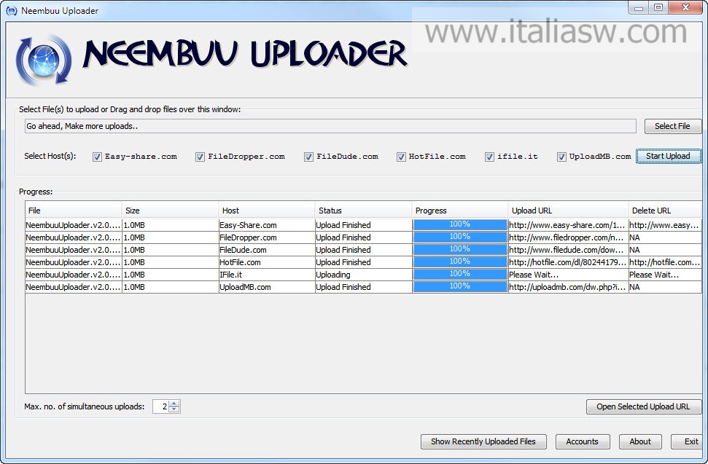
Task: Uncheck the FileDude.com host
Action: coord(308,157)
